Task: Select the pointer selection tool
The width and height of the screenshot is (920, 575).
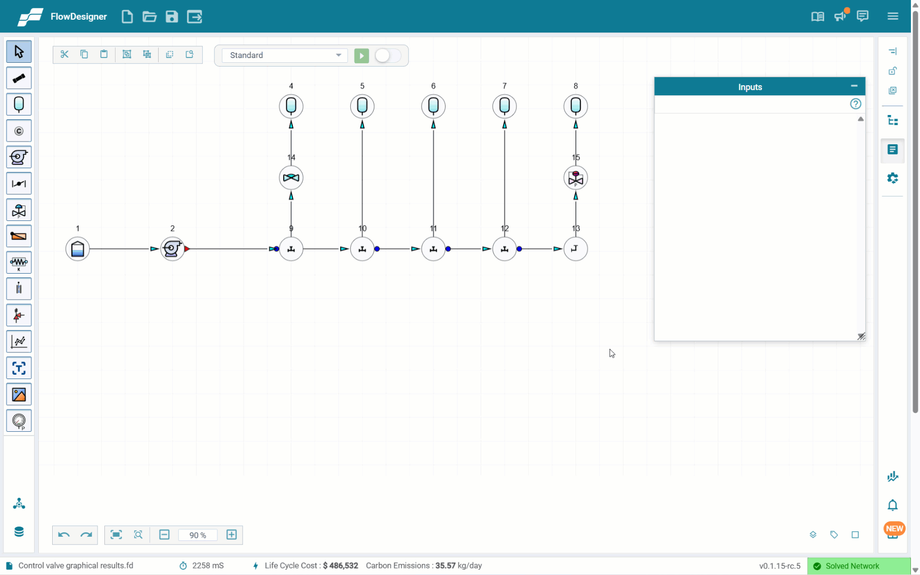Action: click(x=19, y=52)
